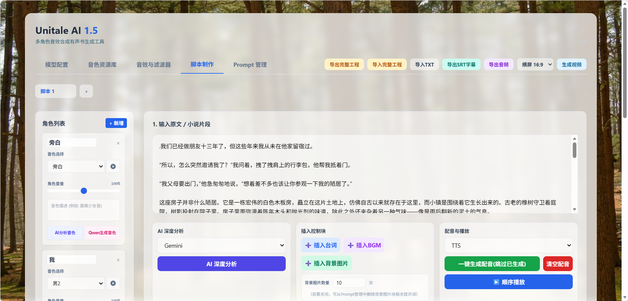Image resolution: width=628 pixels, height=301 pixels.
Task: Click 导入完整工程 button
Action: (x=387, y=64)
